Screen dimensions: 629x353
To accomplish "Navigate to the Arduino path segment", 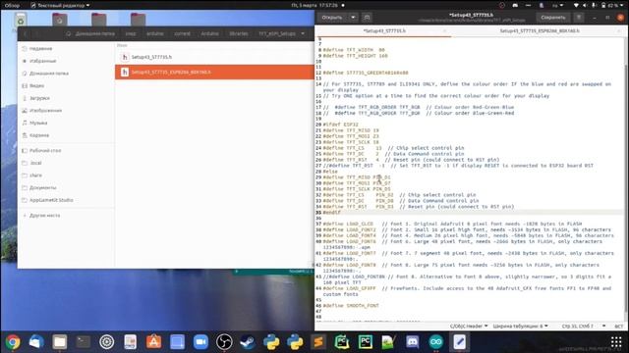I will [x=209, y=33].
